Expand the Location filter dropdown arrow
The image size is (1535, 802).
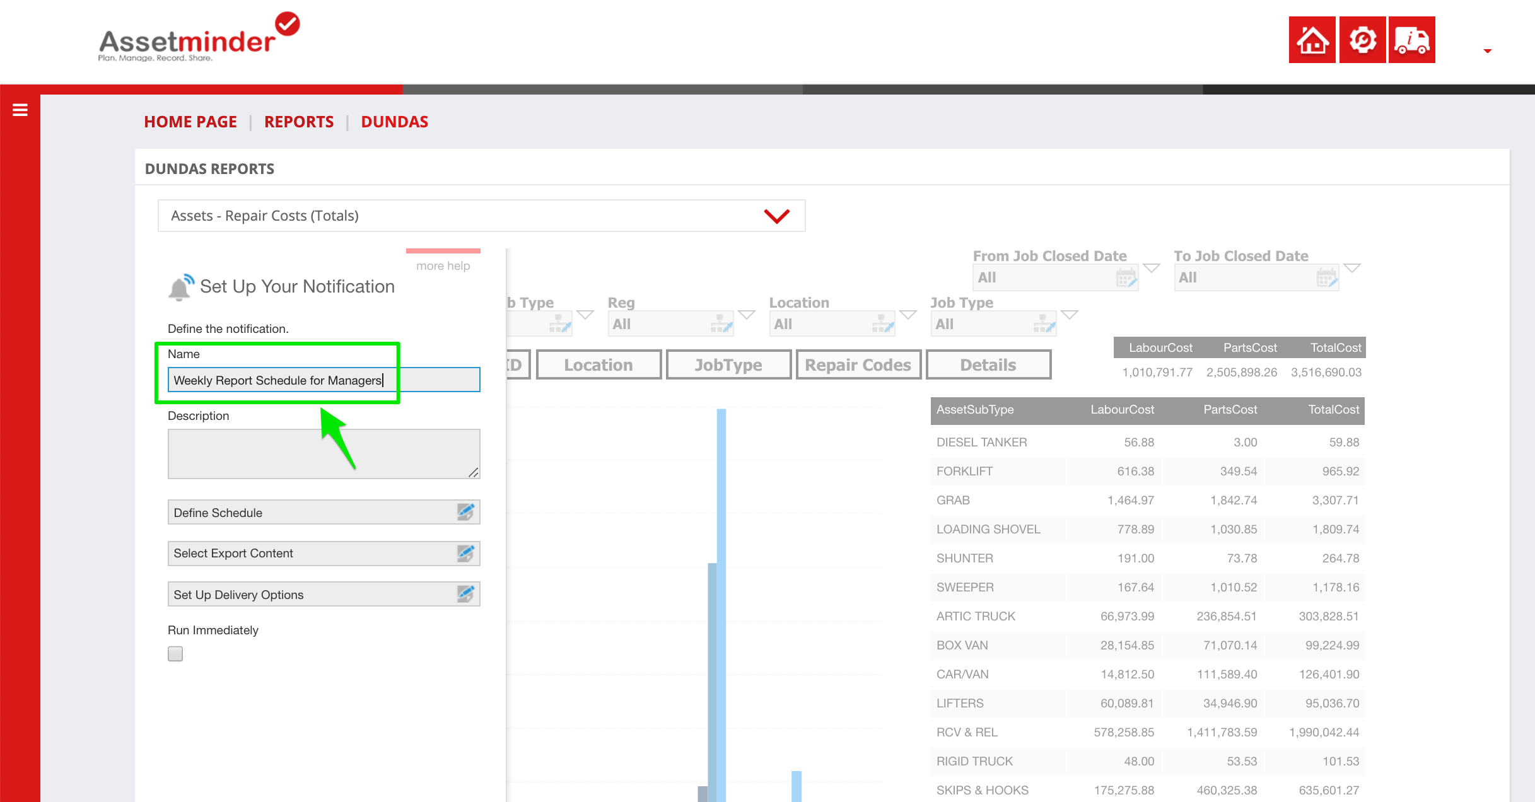(x=908, y=315)
